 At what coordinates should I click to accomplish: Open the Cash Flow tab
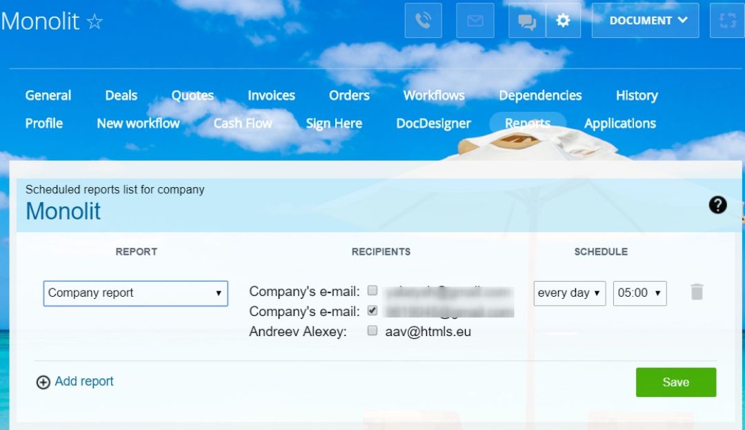tap(242, 123)
